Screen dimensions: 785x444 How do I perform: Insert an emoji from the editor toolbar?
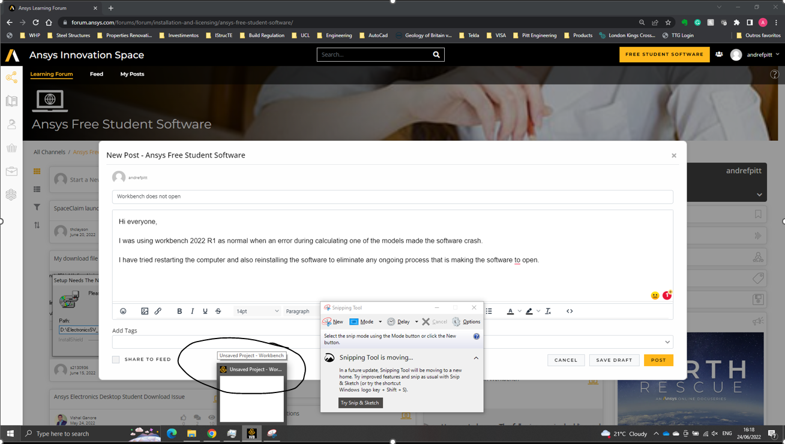point(123,312)
